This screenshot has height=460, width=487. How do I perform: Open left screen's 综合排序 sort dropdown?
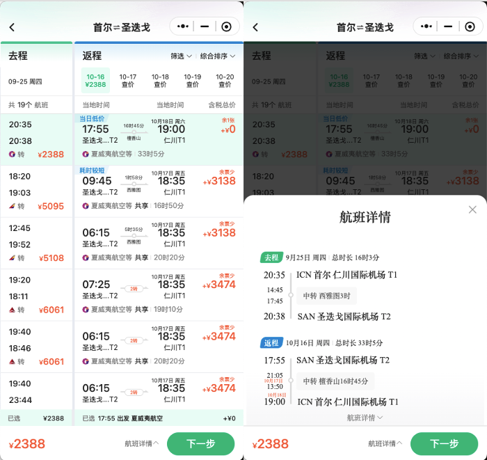(x=217, y=56)
